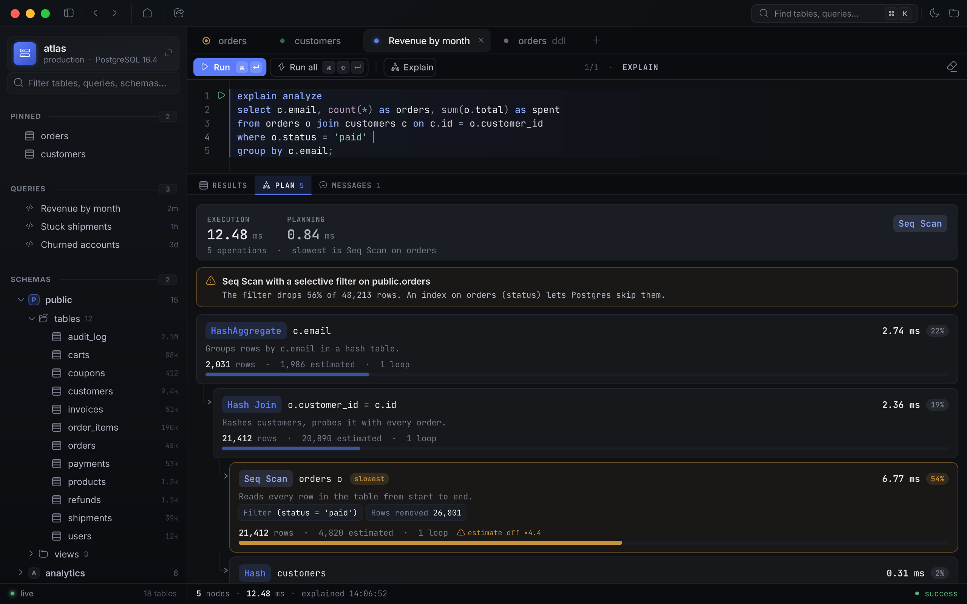This screenshot has width=967, height=604.
Task: Open the orders ddl tab
Action: pos(536,41)
